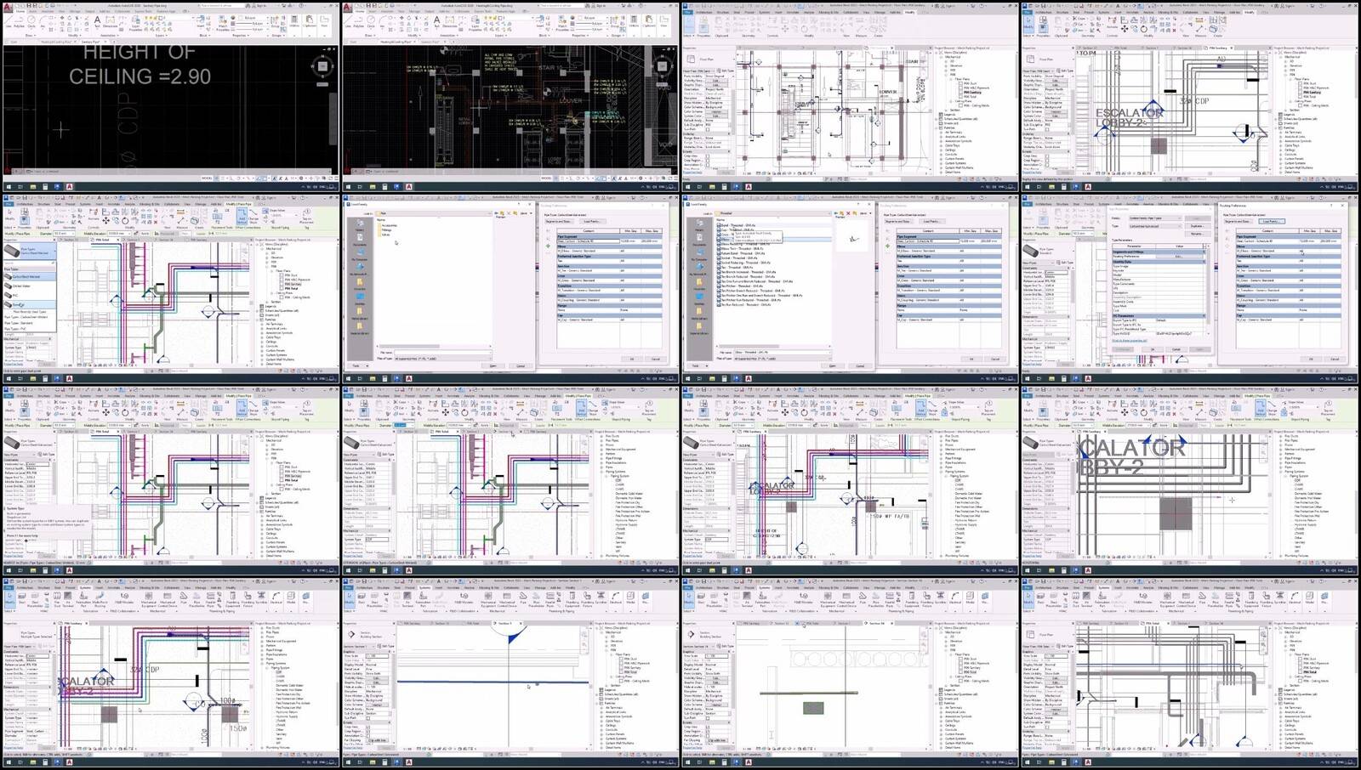Click Edit Type in the blue-line section frame

point(385,646)
